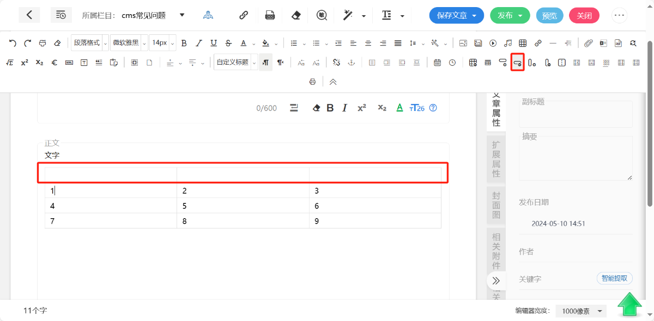This screenshot has height=321, width=654.
Task: Open the font color picker A
Action: point(244,43)
